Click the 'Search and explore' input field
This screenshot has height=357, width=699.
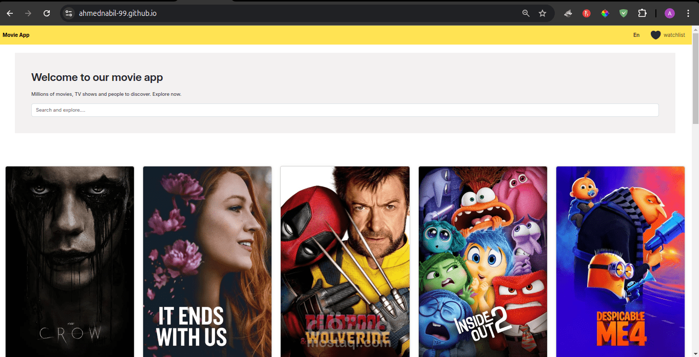(345, 110)
